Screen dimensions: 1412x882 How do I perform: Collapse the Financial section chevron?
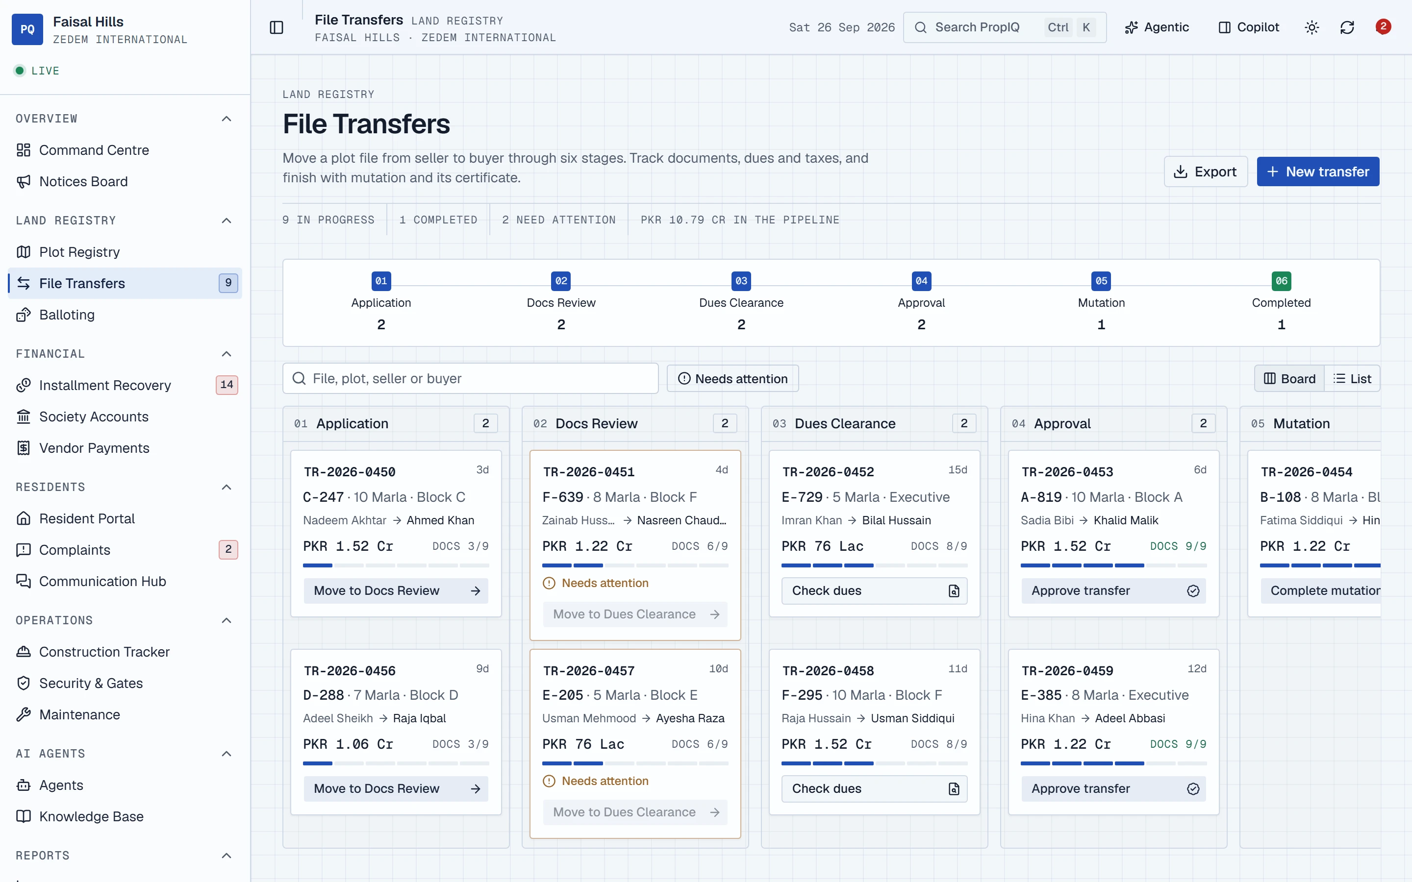[227, 353]
